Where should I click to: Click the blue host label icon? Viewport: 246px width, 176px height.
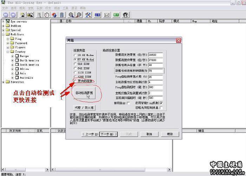tap(97, 15)
